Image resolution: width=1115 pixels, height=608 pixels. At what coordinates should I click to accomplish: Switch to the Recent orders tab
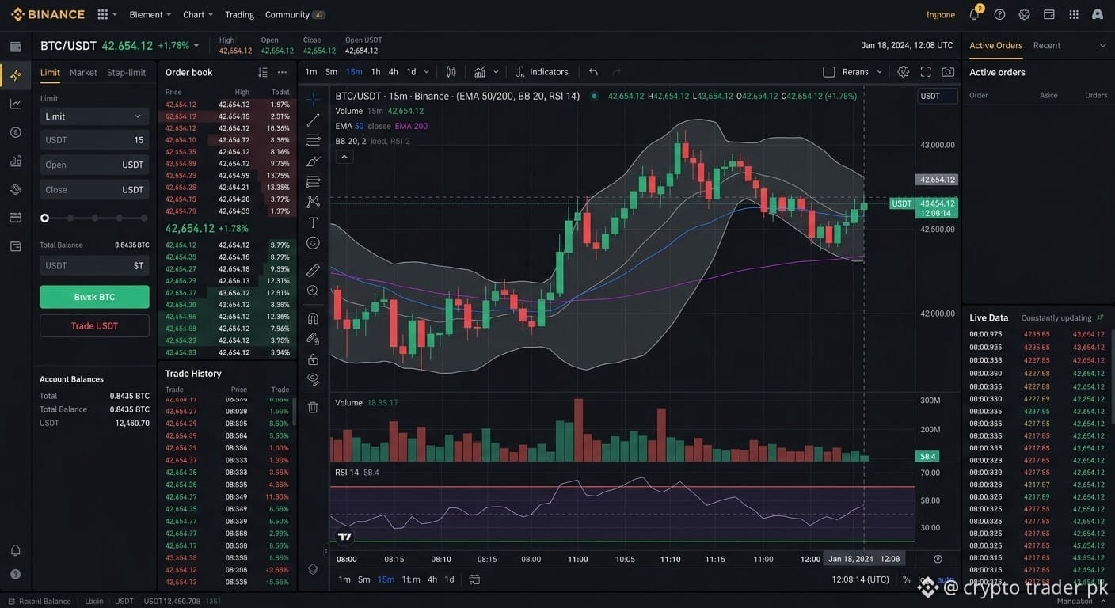1047,46
